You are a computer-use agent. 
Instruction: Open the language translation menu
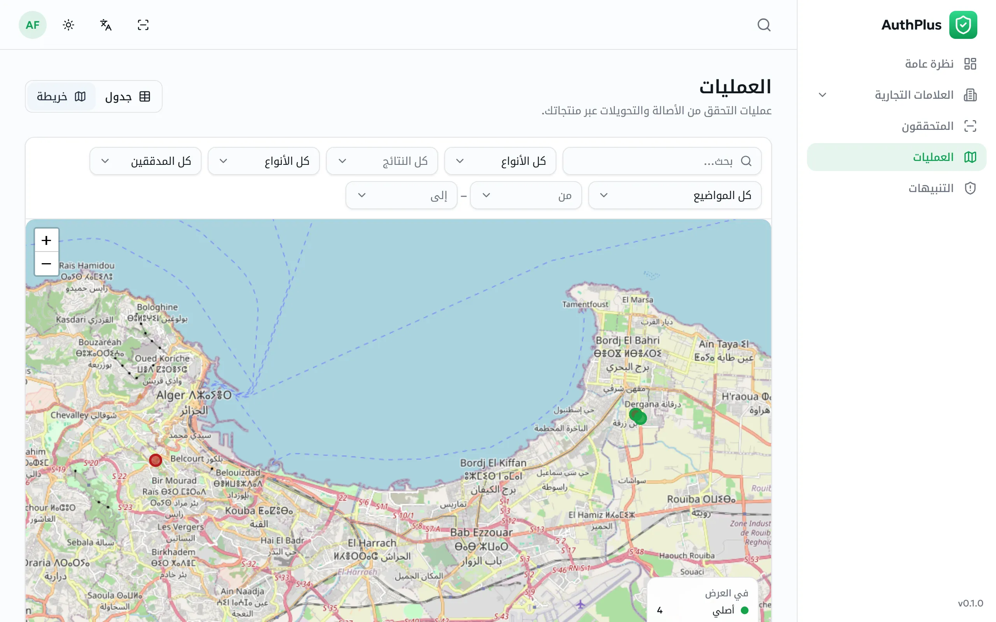(x=106, y=25)
